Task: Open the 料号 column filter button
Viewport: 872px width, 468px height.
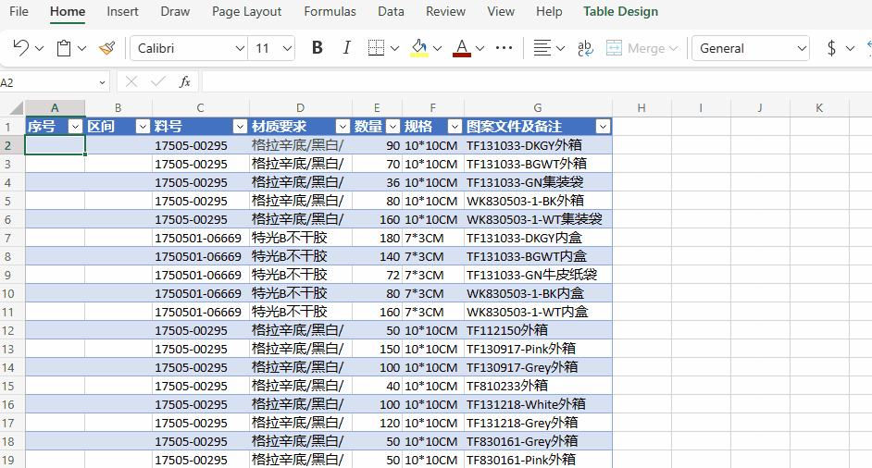Action: (x=241, y=127)
